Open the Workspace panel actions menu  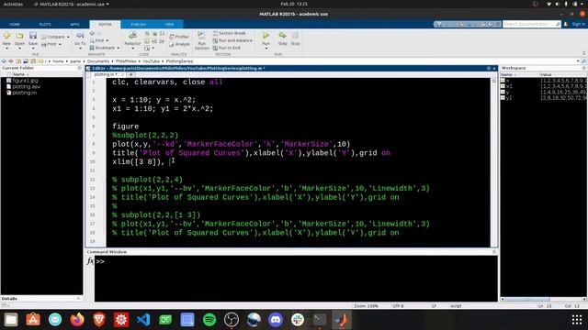583,68
